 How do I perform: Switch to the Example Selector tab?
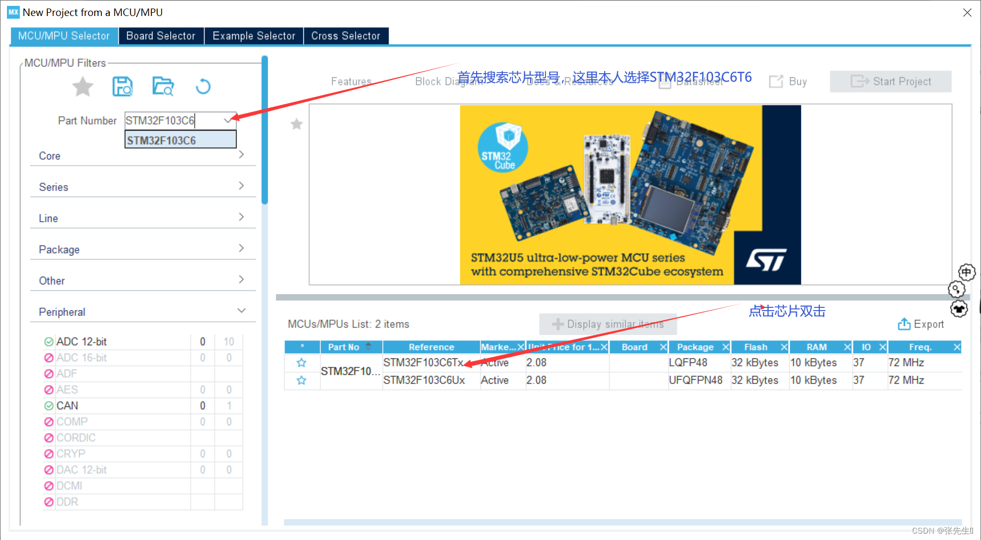(x=254, y=36)
